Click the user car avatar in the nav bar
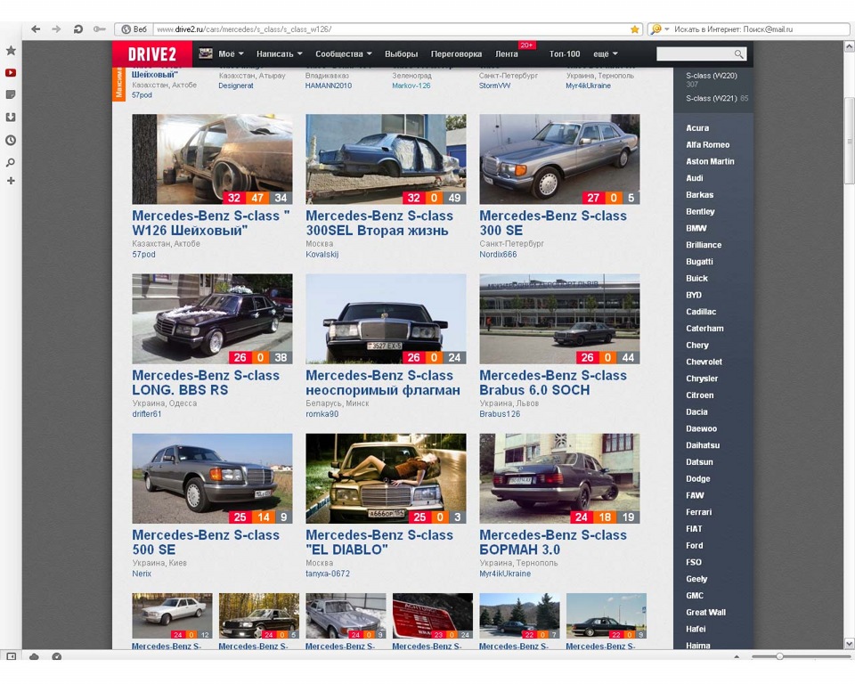The width and height of the screenshot is (855, 684). click(x=206, y=53)
